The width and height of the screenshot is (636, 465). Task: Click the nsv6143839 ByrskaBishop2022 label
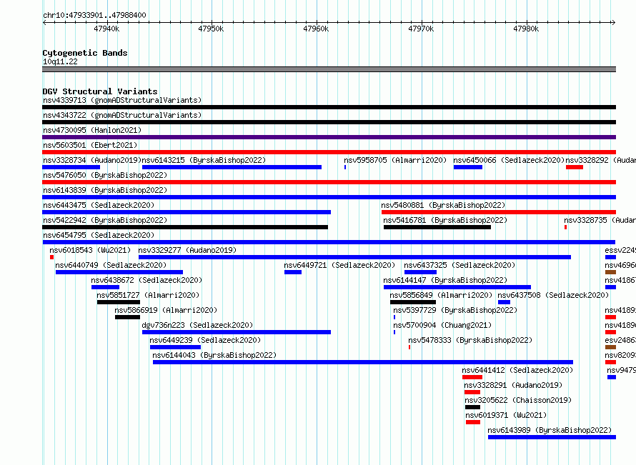click(105, 190)
